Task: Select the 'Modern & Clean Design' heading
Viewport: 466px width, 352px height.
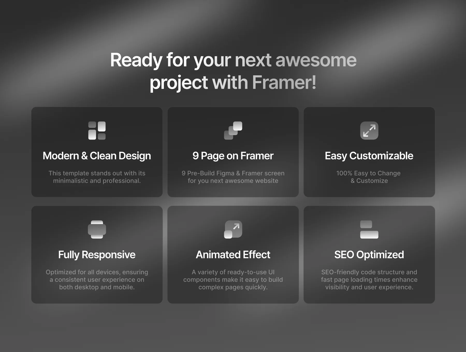Action: click(97, 156)
